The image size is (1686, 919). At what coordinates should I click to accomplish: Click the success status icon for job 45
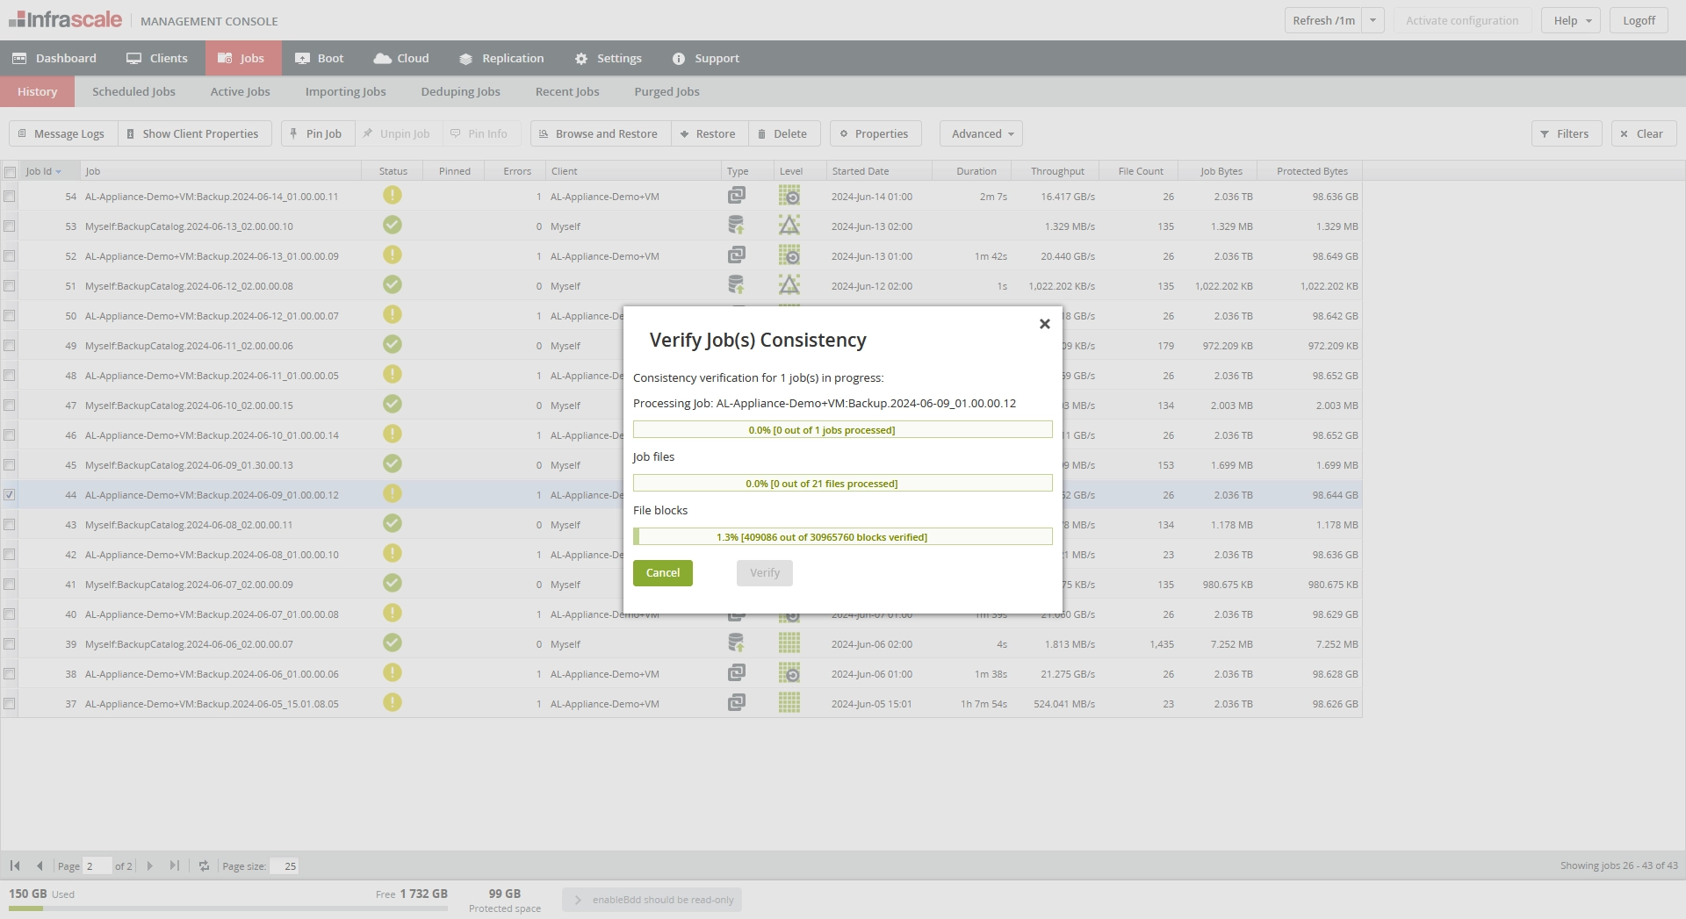[393, 464]
